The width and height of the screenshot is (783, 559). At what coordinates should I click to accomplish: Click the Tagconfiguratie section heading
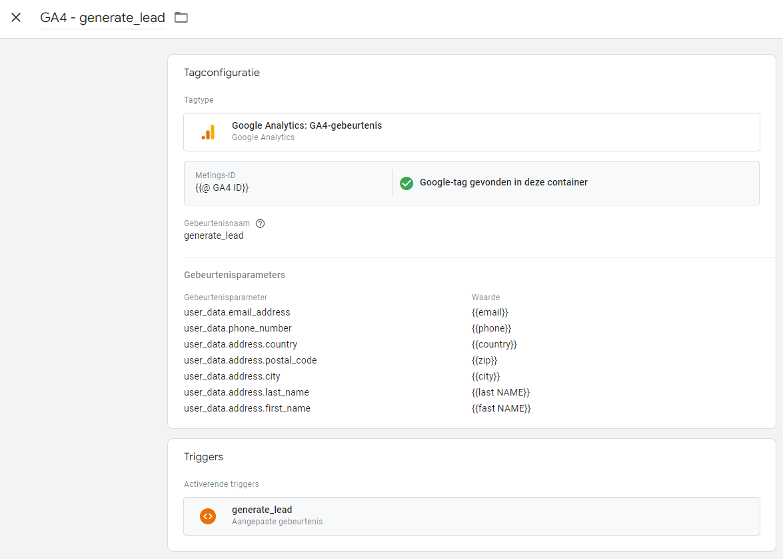coord(222,73)
